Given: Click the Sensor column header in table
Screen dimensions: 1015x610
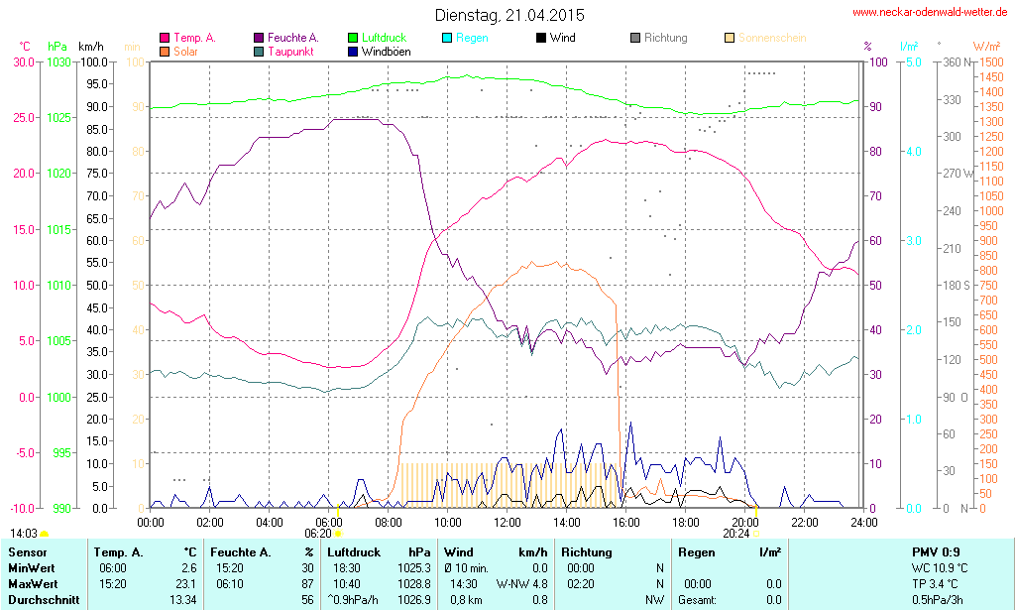Looking at the screenshot, I should pyautogui.click(x=27, y=551).
